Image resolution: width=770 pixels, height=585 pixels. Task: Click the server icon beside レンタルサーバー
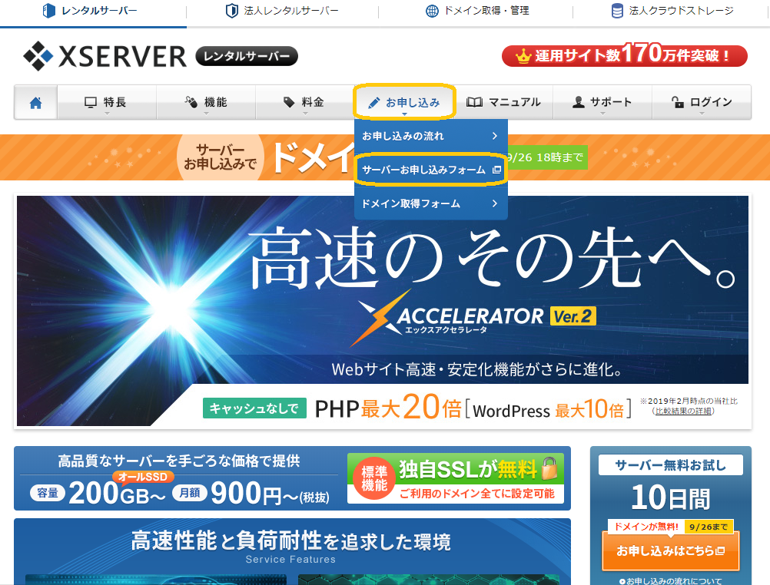pos(48,10)
